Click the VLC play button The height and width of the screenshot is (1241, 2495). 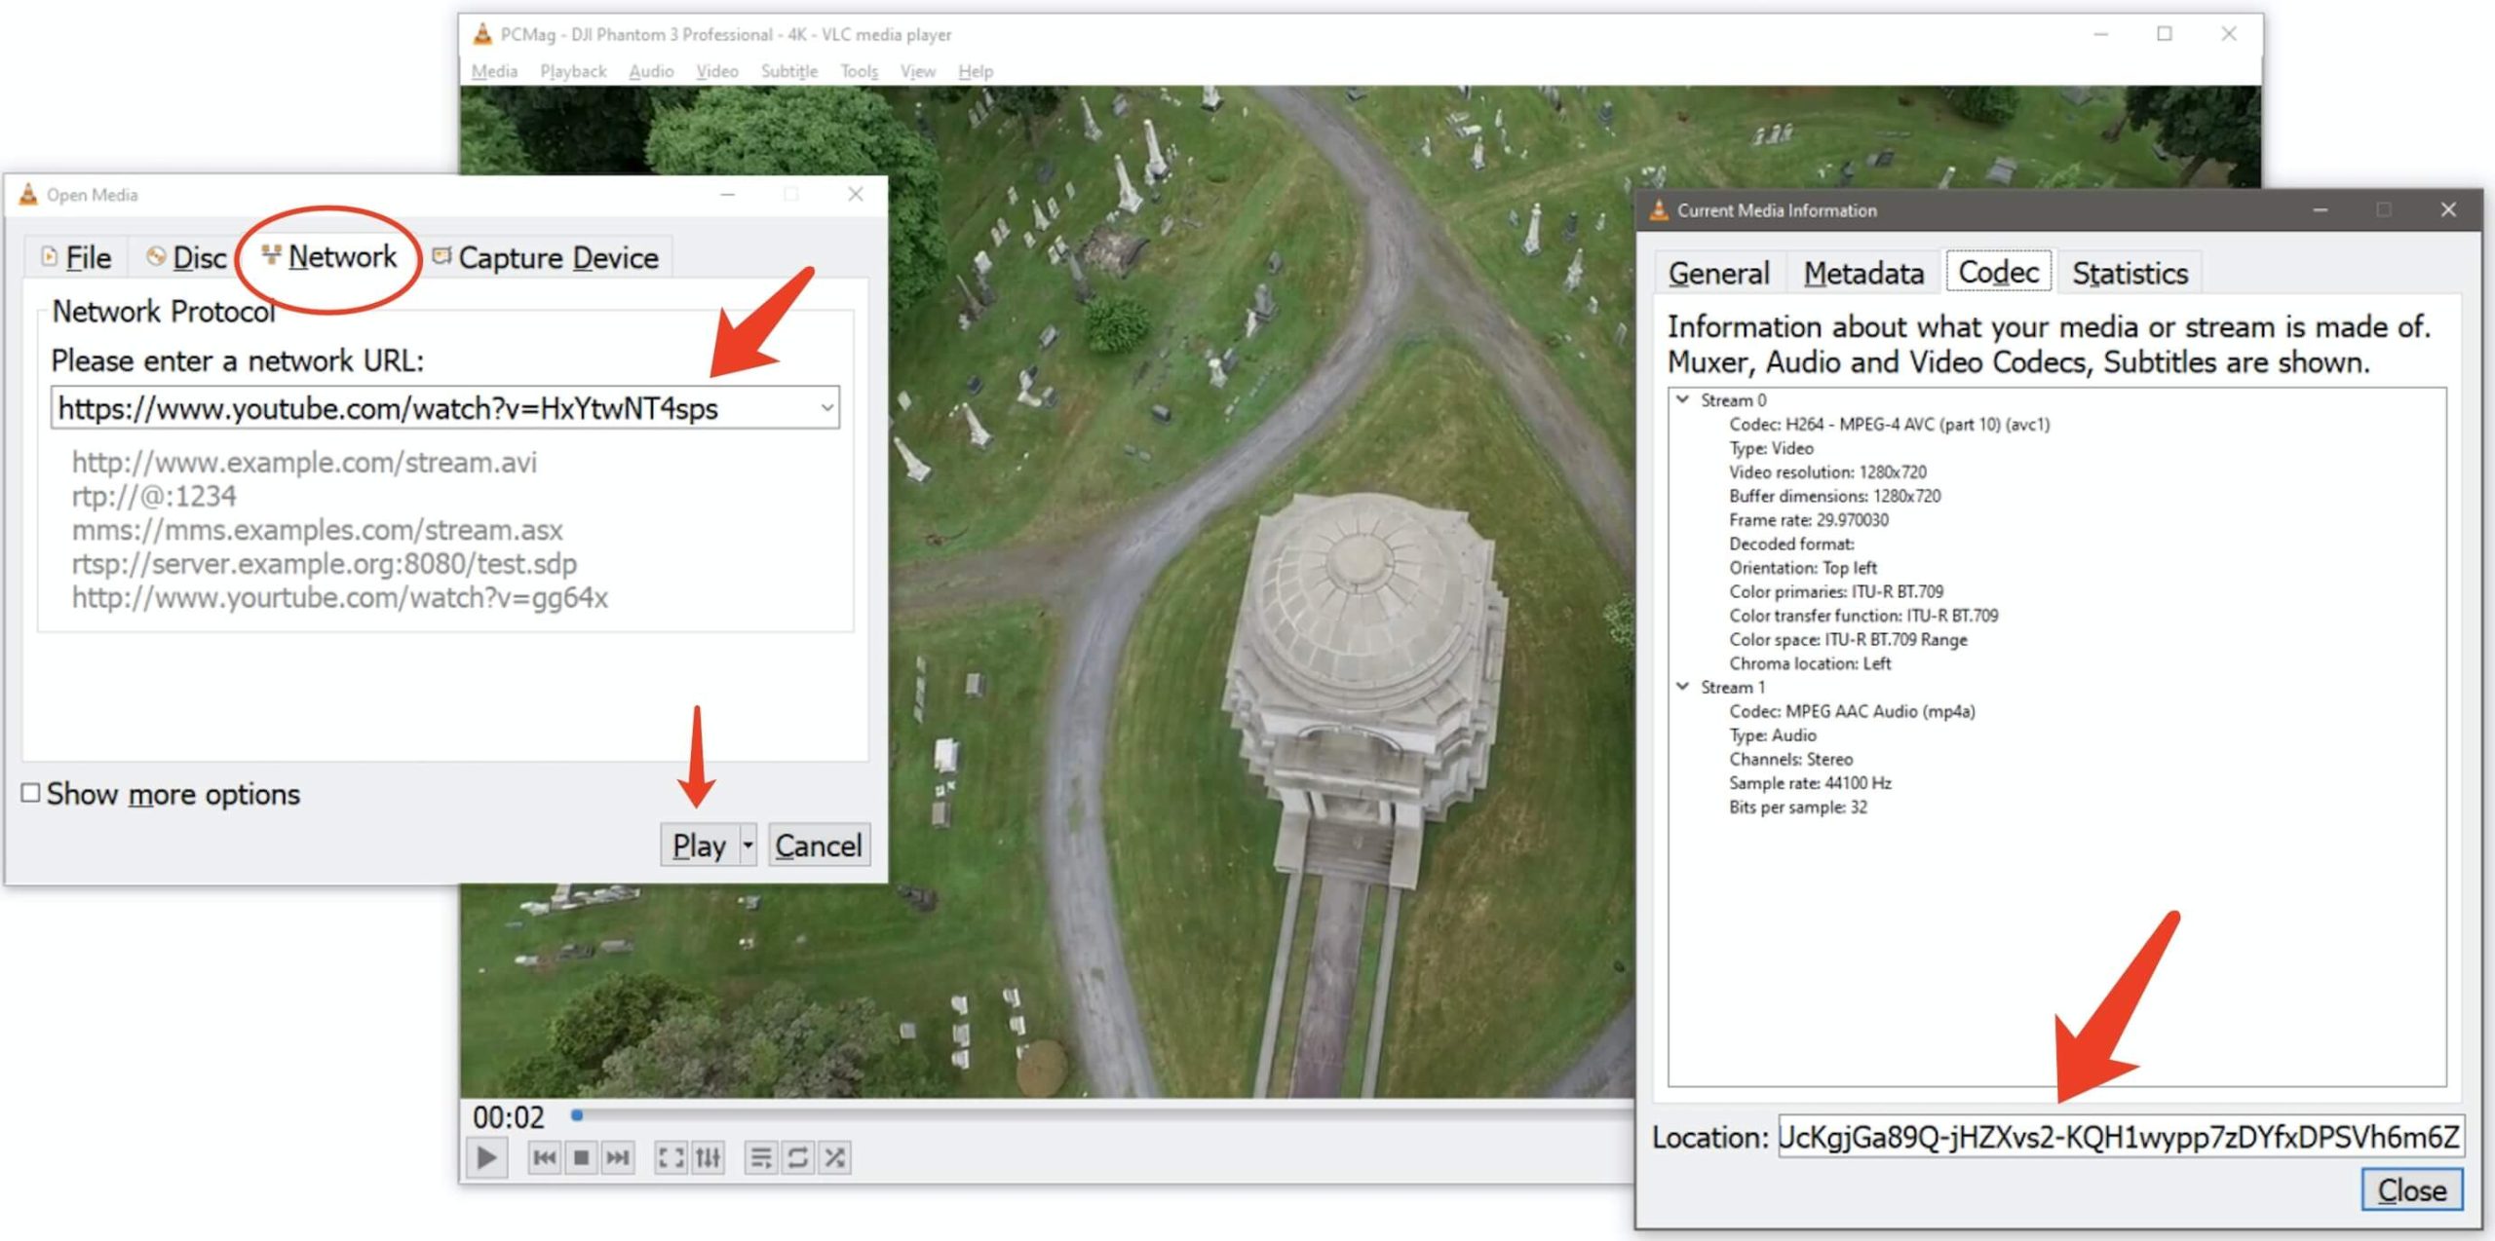click(x=486, y=1157)
